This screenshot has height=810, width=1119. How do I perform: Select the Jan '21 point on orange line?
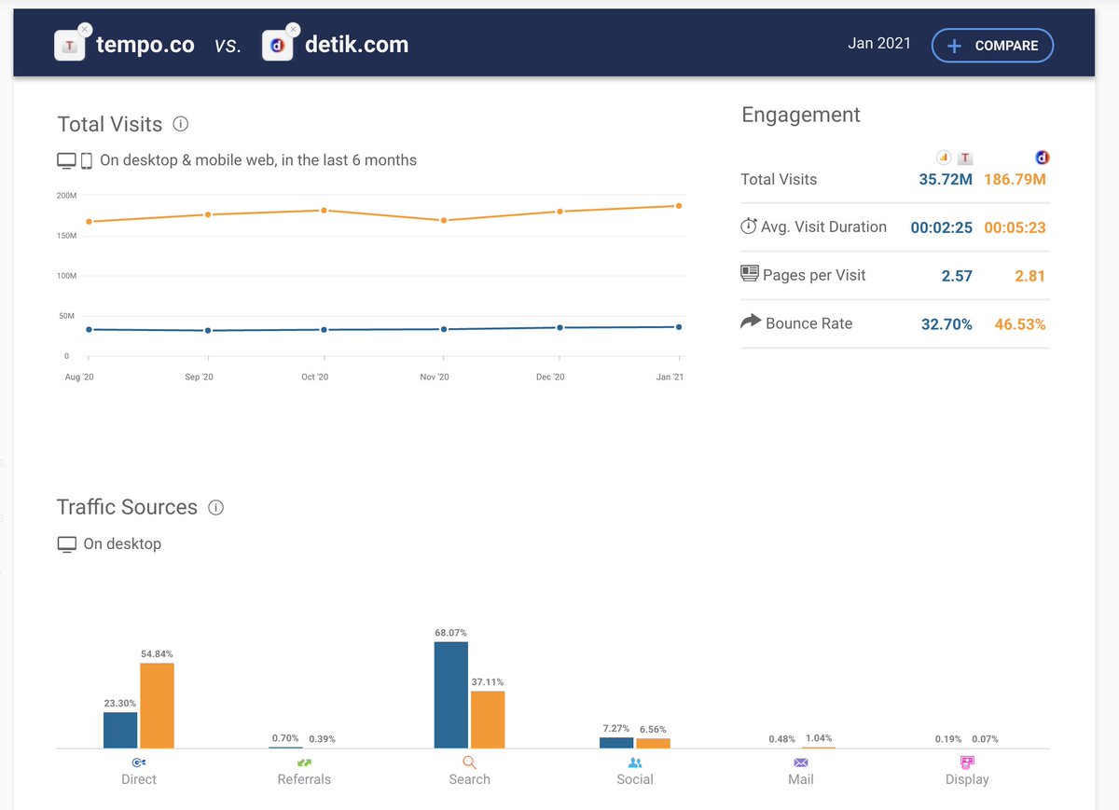click(679, 206)
